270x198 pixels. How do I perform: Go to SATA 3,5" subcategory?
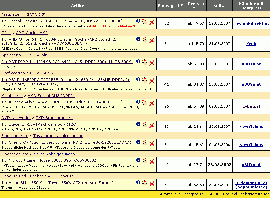coord(36,14)
